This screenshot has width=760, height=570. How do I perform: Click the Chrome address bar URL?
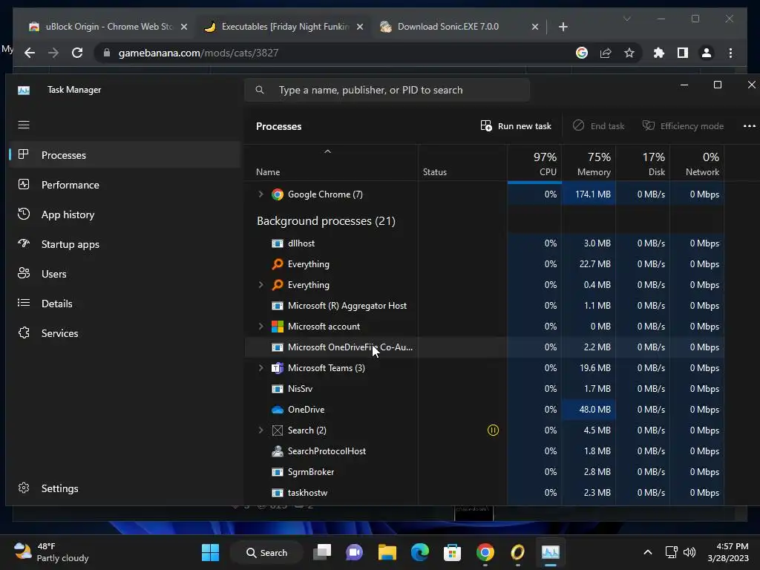click(x=198, y=53)
